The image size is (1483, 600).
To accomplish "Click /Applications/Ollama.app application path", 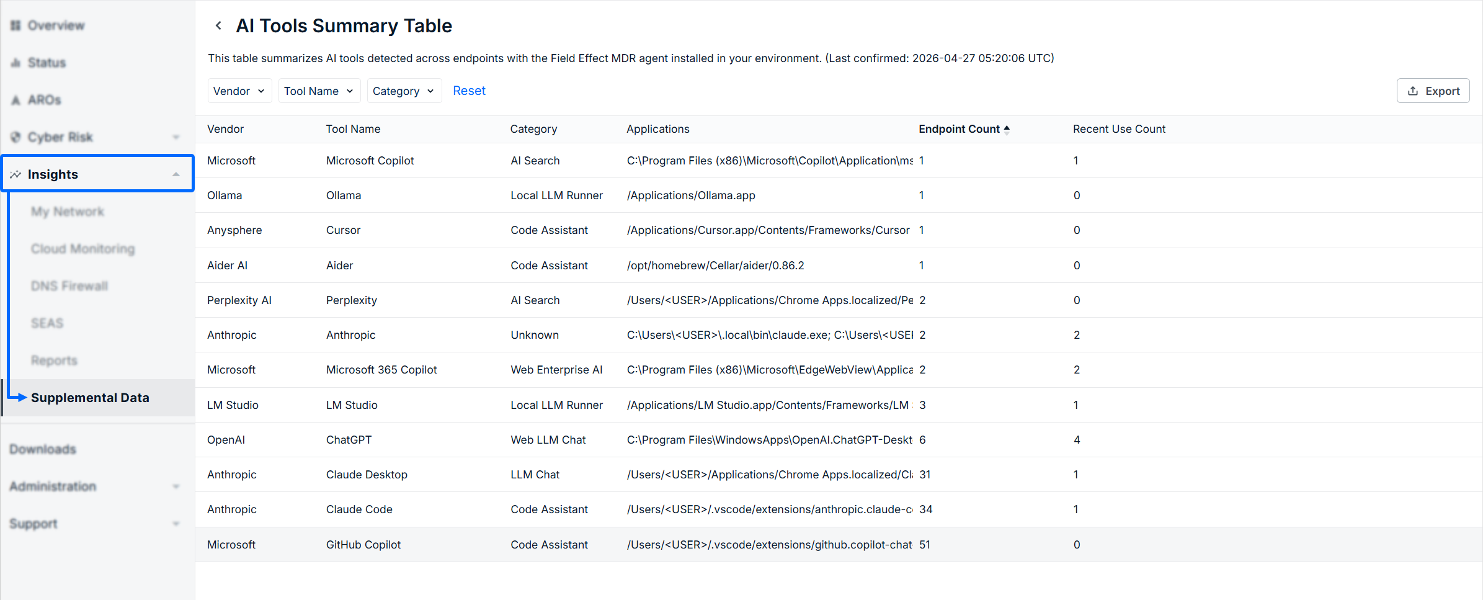I will (691, 195).
